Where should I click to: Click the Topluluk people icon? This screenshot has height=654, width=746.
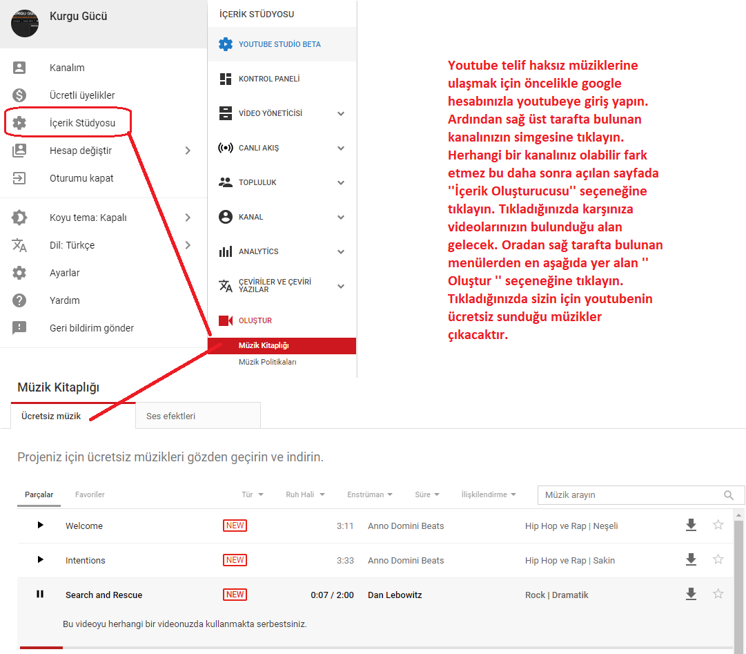226,182
